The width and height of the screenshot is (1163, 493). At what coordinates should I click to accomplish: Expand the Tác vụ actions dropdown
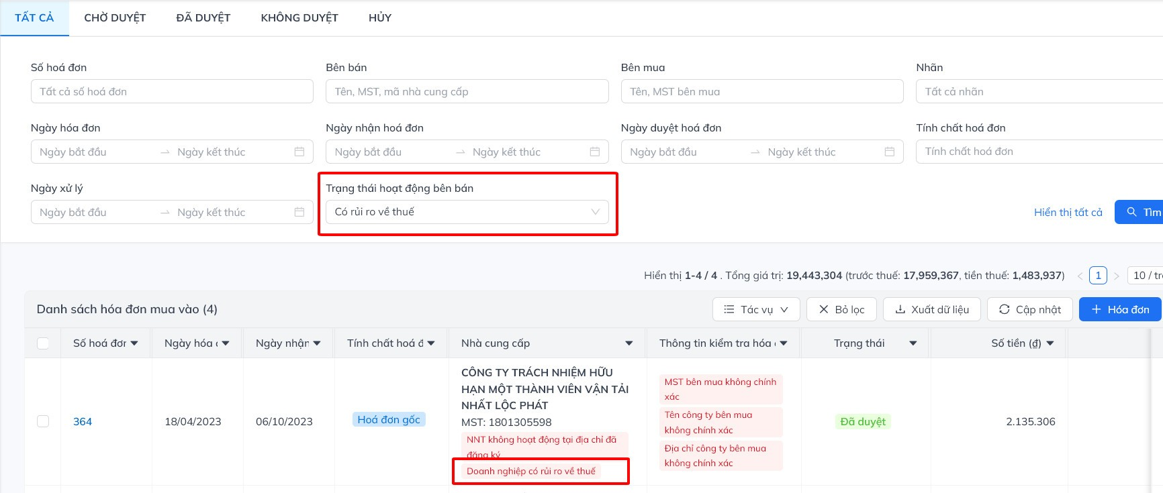point(755,309)
